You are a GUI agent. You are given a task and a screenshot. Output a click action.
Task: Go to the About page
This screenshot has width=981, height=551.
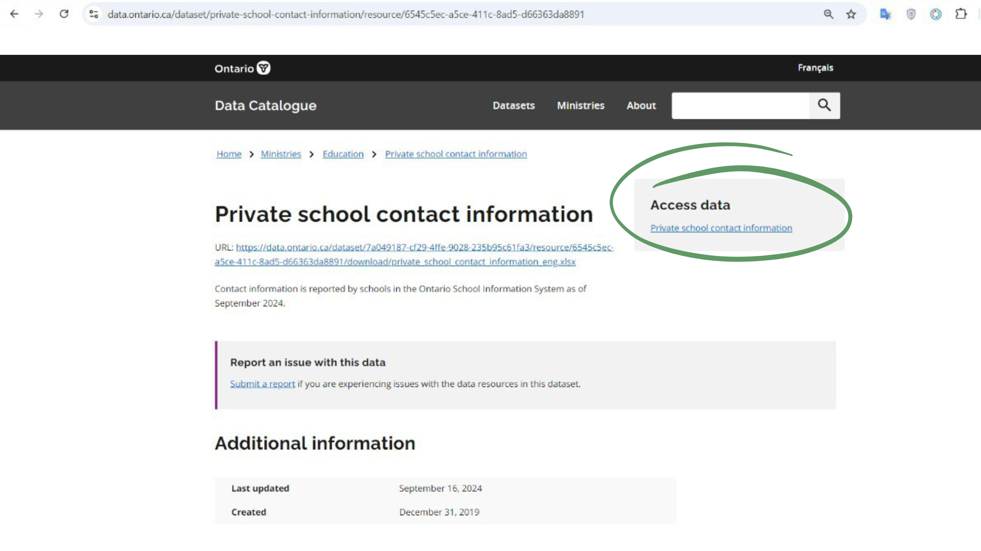point(641,105)
